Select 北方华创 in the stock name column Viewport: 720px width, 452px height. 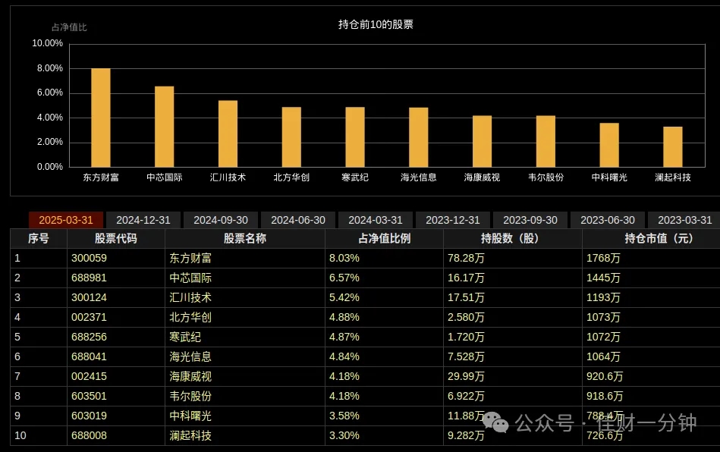(x=190, y=317)
